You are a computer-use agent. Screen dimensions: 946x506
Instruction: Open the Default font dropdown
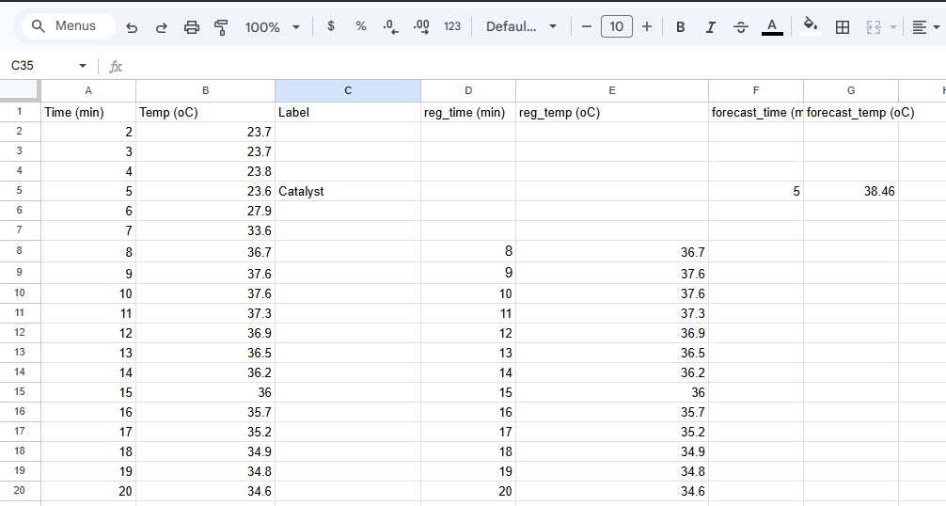[521, 26]
